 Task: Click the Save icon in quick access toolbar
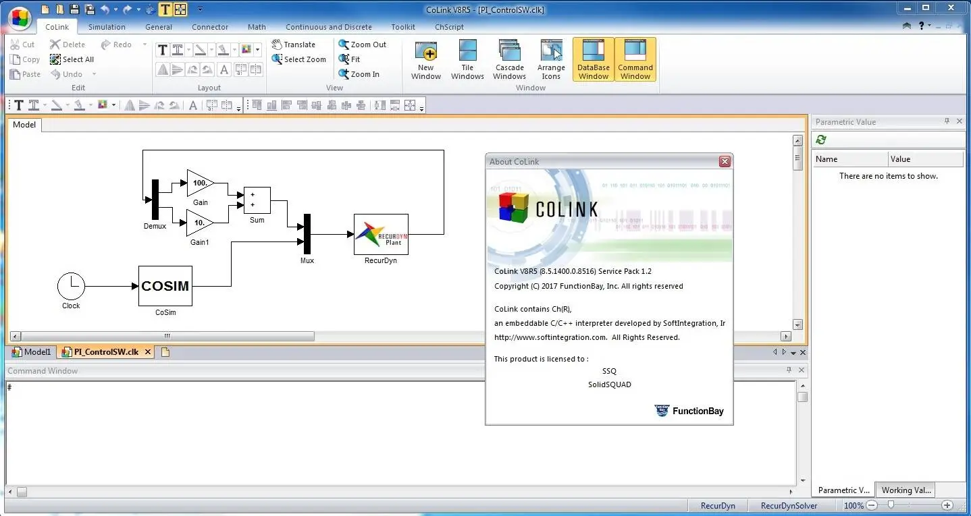click(75, 9)
